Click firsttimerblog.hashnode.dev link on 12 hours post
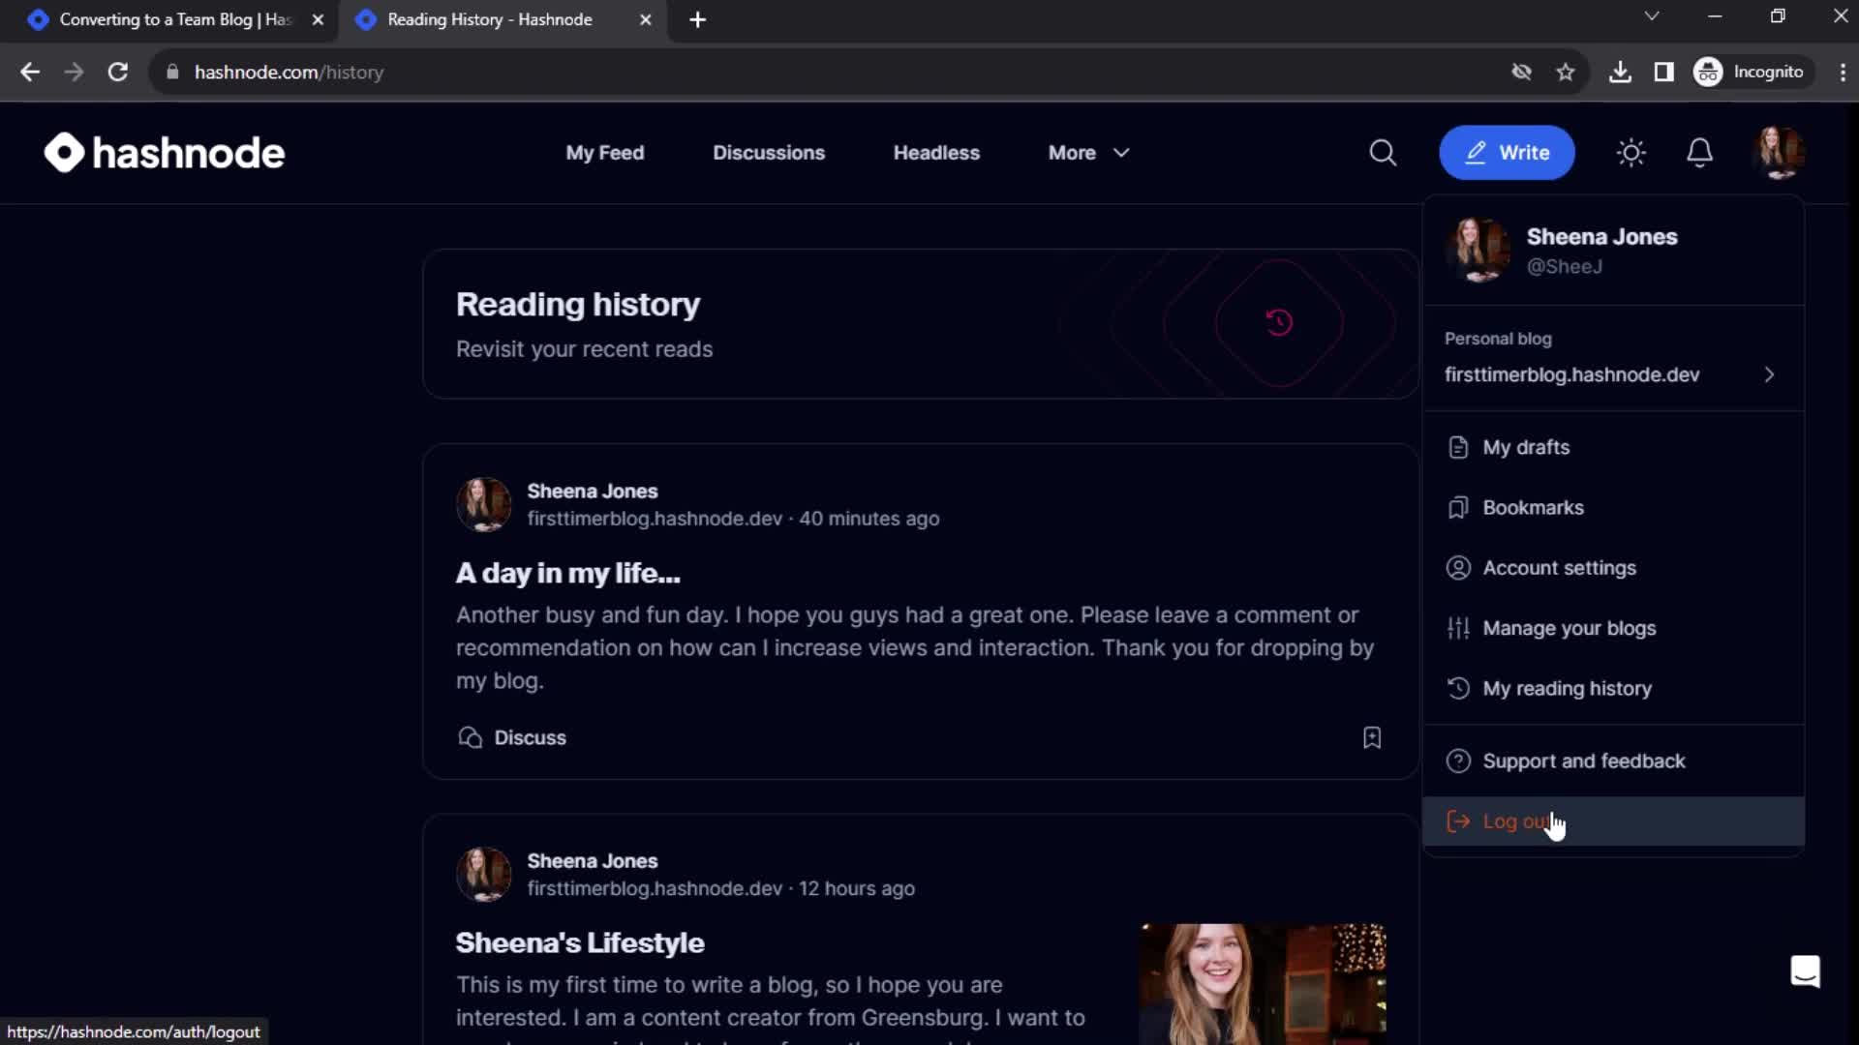 655,888
